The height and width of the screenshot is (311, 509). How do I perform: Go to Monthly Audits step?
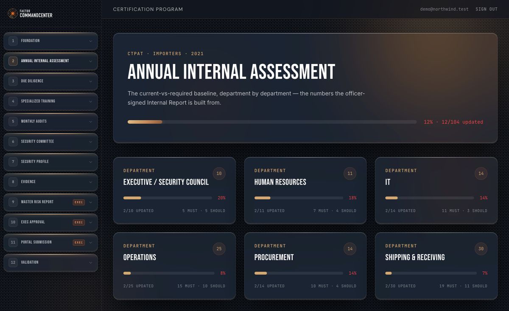pyautogui.click(x=51, y=122)
